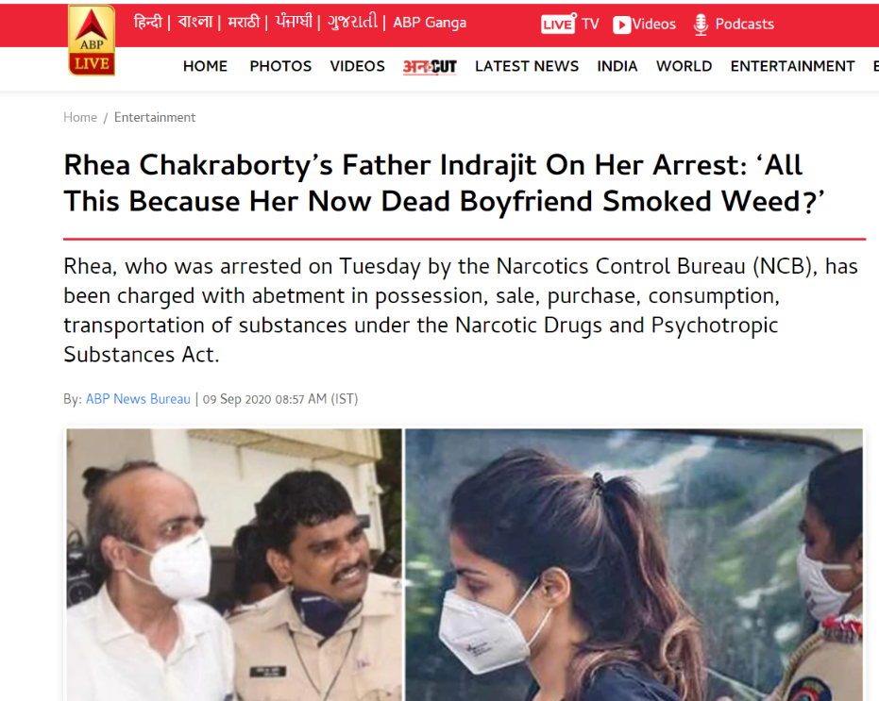Screen dimensions: 879x701
Task: Open the ABP News Bureau author link
Action: tap(138, 399)
